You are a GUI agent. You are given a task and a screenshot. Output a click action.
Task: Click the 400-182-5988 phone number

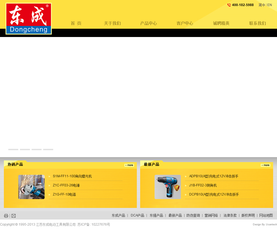[243, 5]
